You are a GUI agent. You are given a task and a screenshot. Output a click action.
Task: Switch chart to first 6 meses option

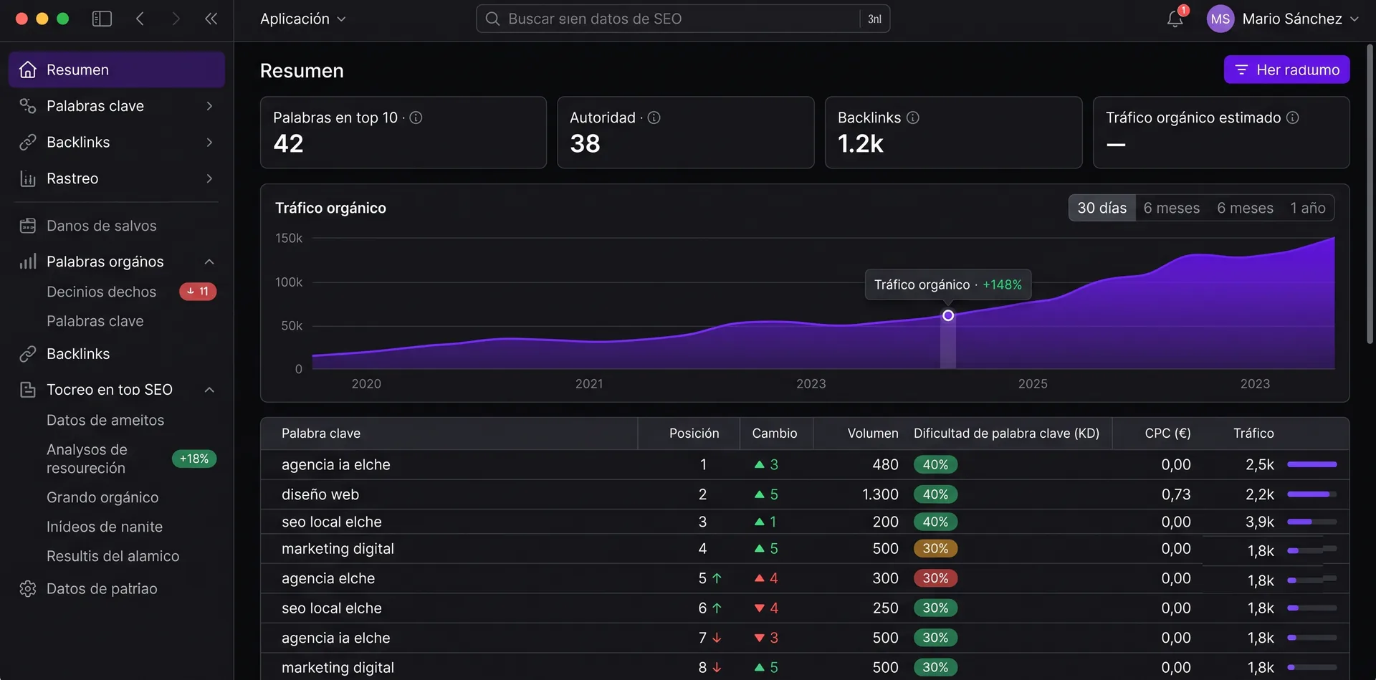click(x=1171, y=208)
